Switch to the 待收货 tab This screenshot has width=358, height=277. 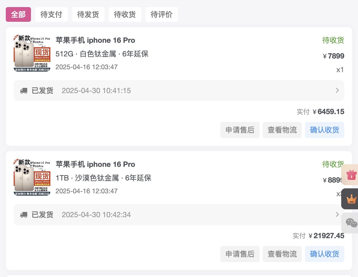click(125, 14)
